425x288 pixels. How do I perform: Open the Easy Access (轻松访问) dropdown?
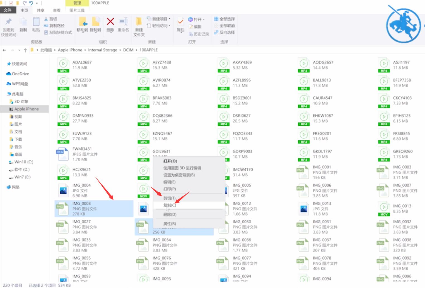tap(159, 26)
